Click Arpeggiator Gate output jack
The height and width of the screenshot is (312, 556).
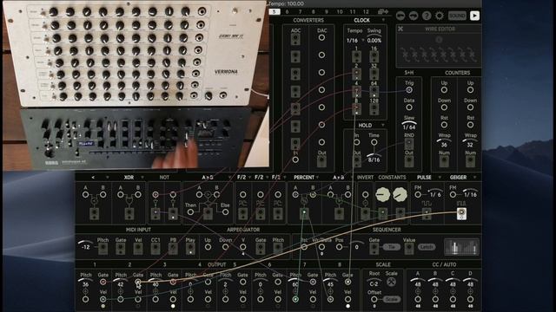261,249
